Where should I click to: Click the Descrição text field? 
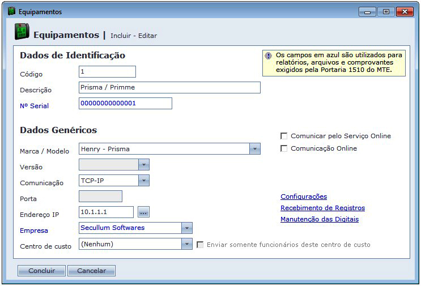(x=169, y=87)
